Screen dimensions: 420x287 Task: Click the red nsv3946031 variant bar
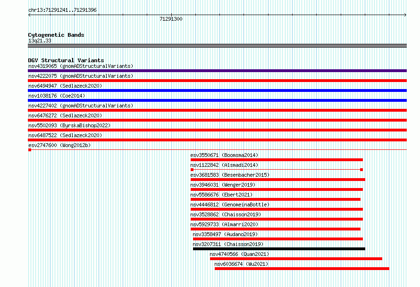(x=277, y=189)
